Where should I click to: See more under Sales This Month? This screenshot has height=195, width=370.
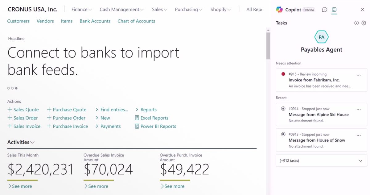pyautogui.click(x=20, y=186)
